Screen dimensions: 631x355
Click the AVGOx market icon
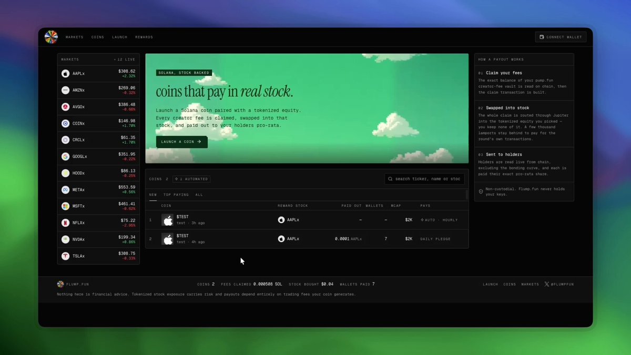click(x=65, y=107)
